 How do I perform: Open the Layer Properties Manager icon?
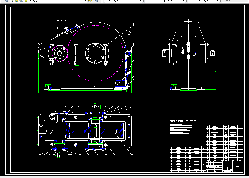6,1
